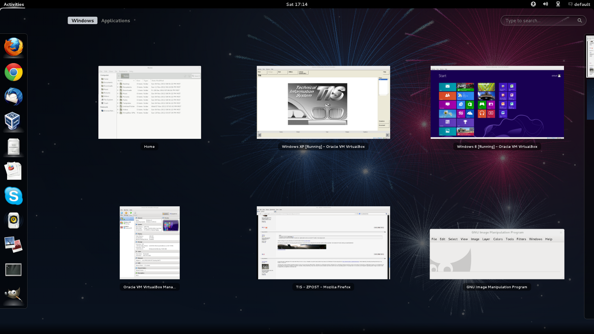Open the volume menu in top bar
The image size is (594, 334).
pos(545,4)
